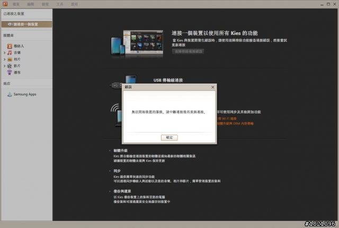Click the 商店 store section header
This screenshot has width=339, height=228.
(x=7, y=83)
